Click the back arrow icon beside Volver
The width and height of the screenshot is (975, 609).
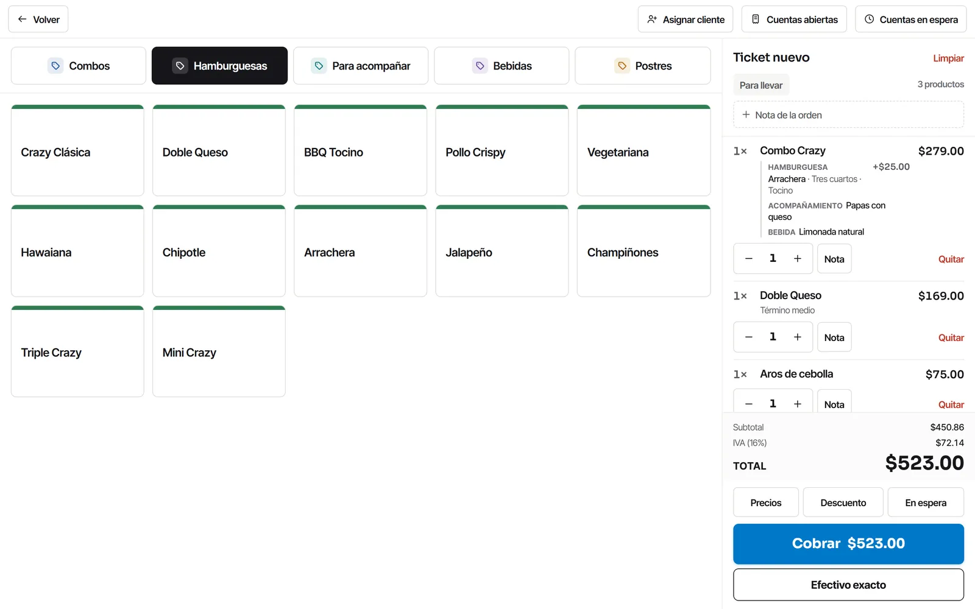click(23, 19)
